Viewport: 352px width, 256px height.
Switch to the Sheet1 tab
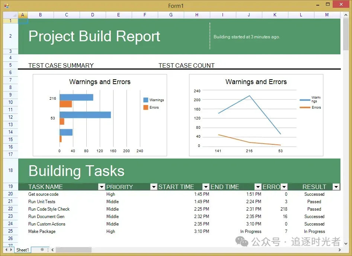[22, 250]
